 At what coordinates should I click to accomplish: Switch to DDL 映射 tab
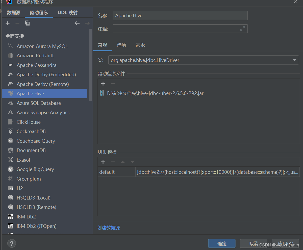coord(68,13)
